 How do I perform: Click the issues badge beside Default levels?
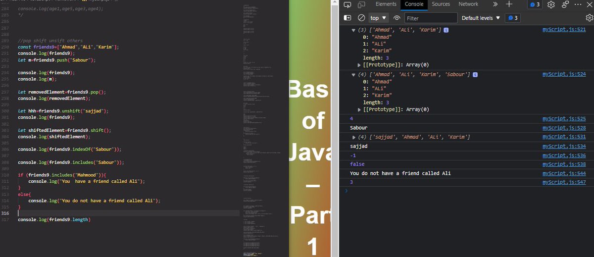[x=513, y=18]
